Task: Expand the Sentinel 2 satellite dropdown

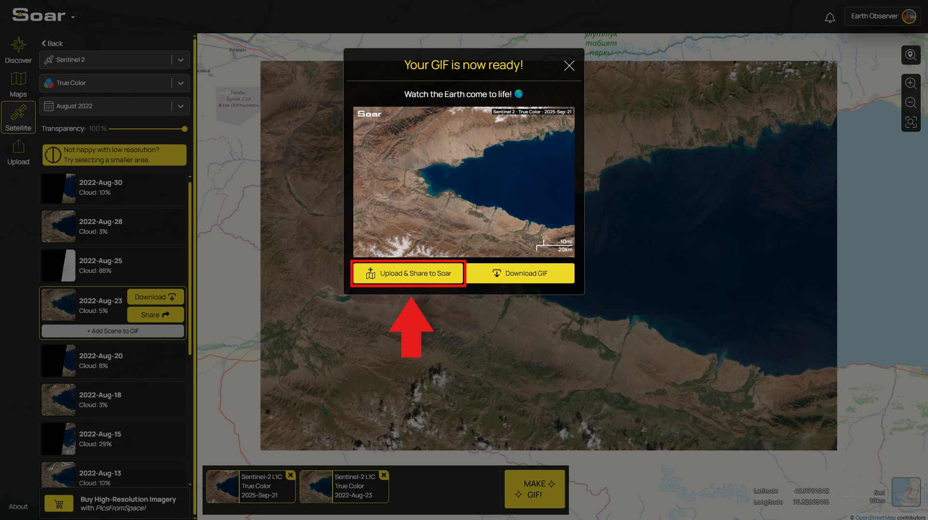Action: [180, 60]
